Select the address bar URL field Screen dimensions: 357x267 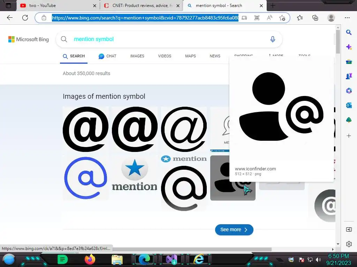[145, 18]
